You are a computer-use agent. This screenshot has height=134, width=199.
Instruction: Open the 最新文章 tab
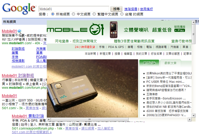click(x=170, y=63)
